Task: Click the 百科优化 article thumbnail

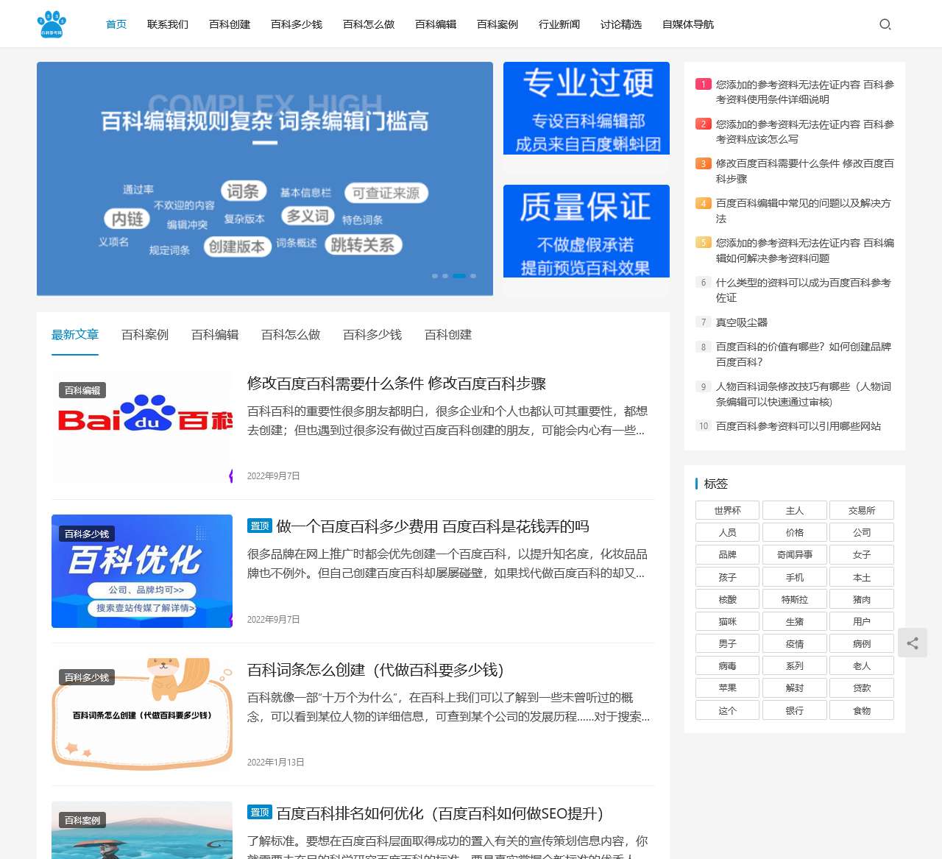Action: (142, 571)
